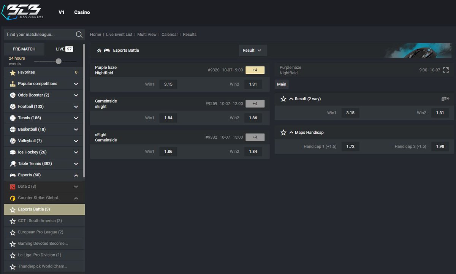Open Multi View link
Viewport: 456px width, 274px height.
[147, 35]
